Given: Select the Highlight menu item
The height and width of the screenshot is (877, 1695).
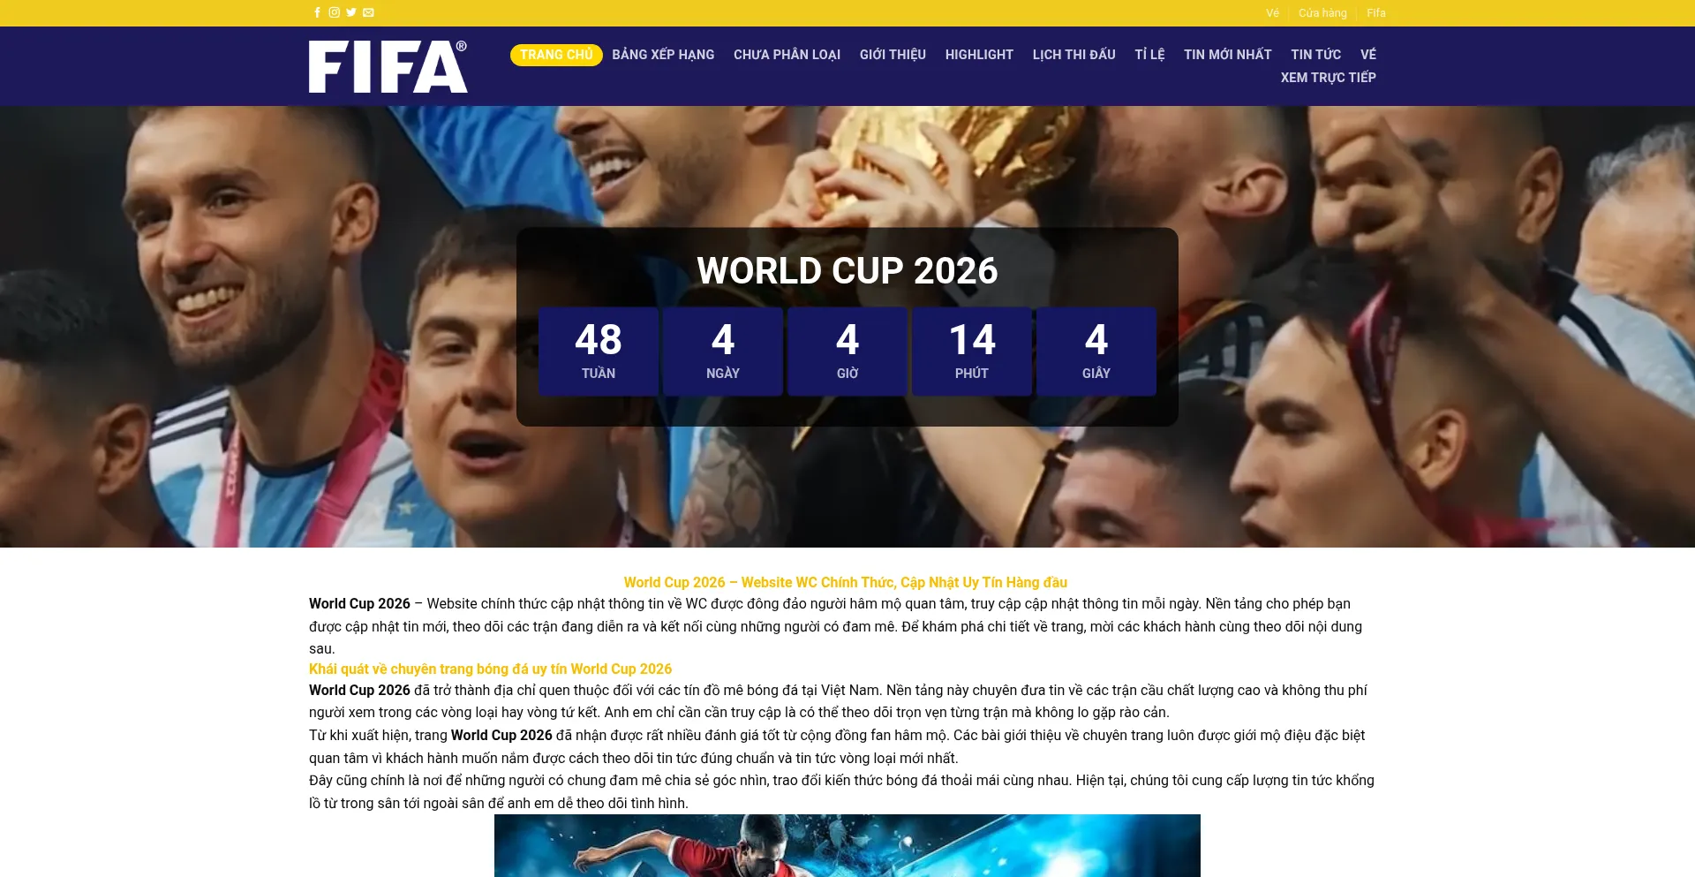Looking at the screenshot, I should click(979, 55).
